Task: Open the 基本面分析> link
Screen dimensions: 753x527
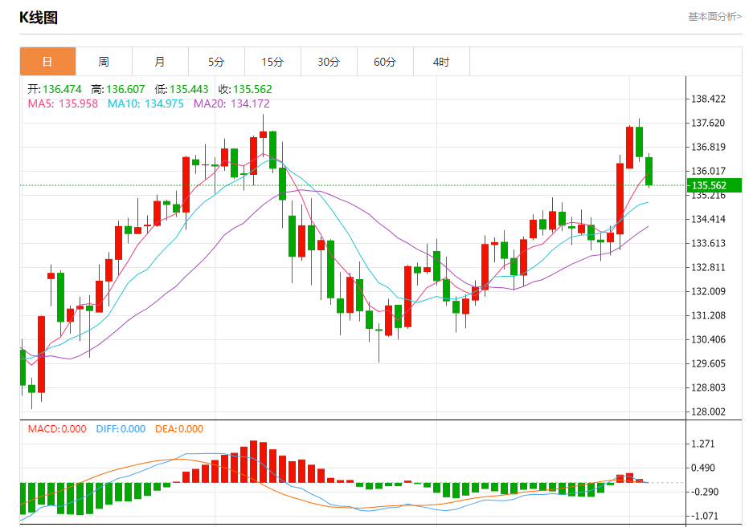Action: tap(714, 17)
